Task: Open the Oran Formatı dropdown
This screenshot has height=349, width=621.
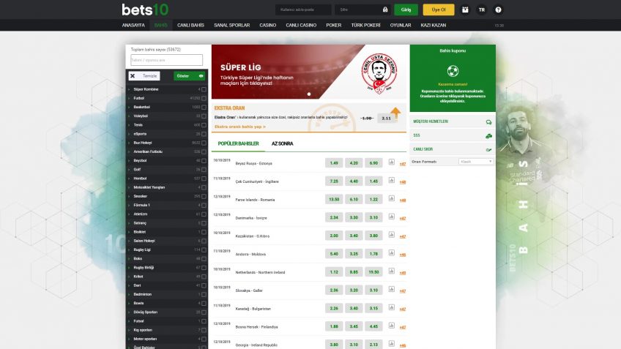Action: pos(476,162)
